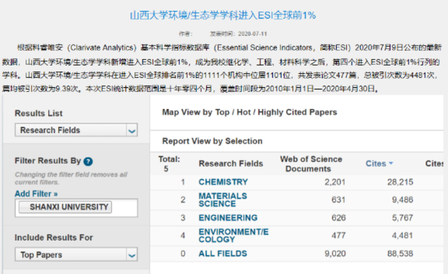Click the article title heading
Screen dimensions: 448x274
pos(223,15)
